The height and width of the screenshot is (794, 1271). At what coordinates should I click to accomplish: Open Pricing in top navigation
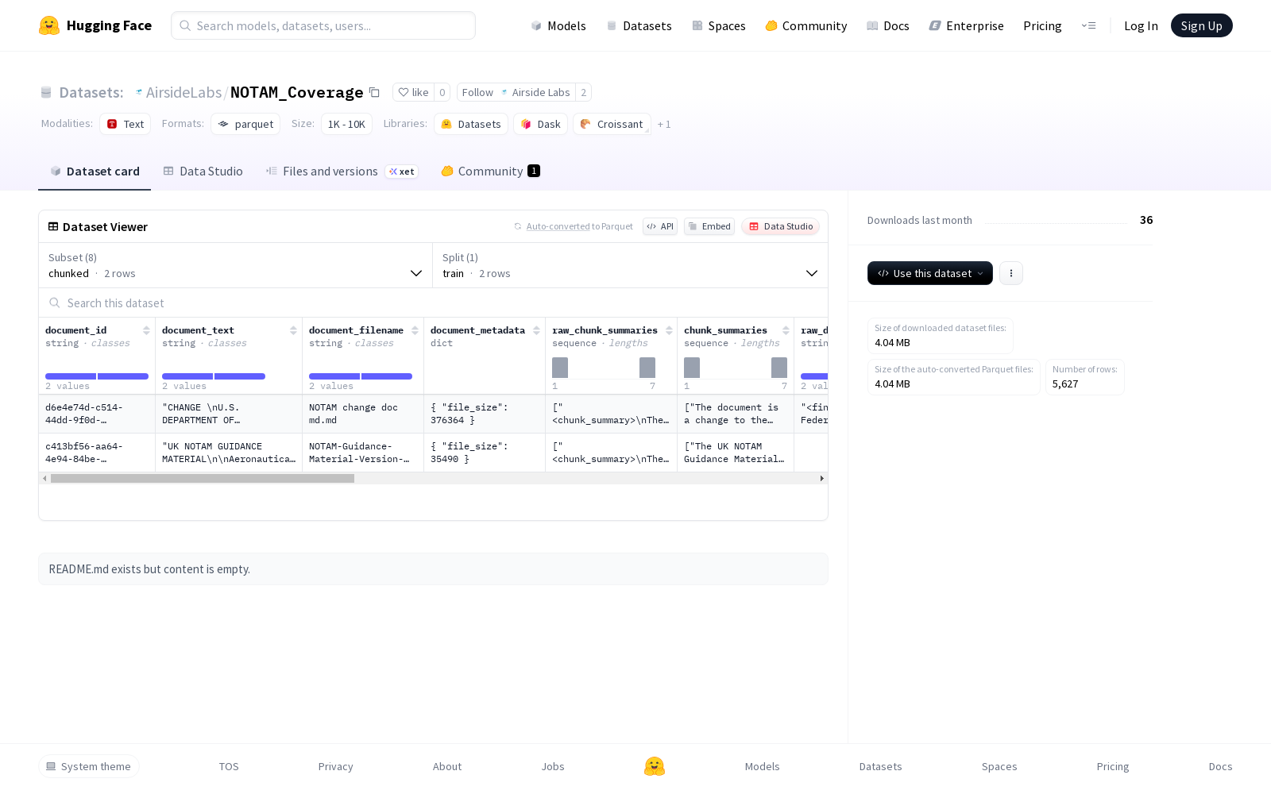(1042, 25)
